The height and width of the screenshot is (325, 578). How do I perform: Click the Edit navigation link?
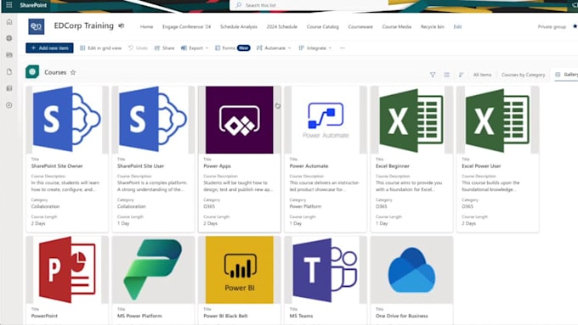coord(457,27)
